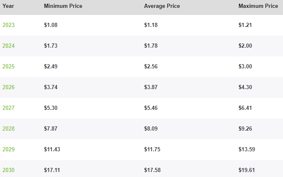283x177 pixels.
Task: Click the Minimum Price column header
Action: (63, 6)
